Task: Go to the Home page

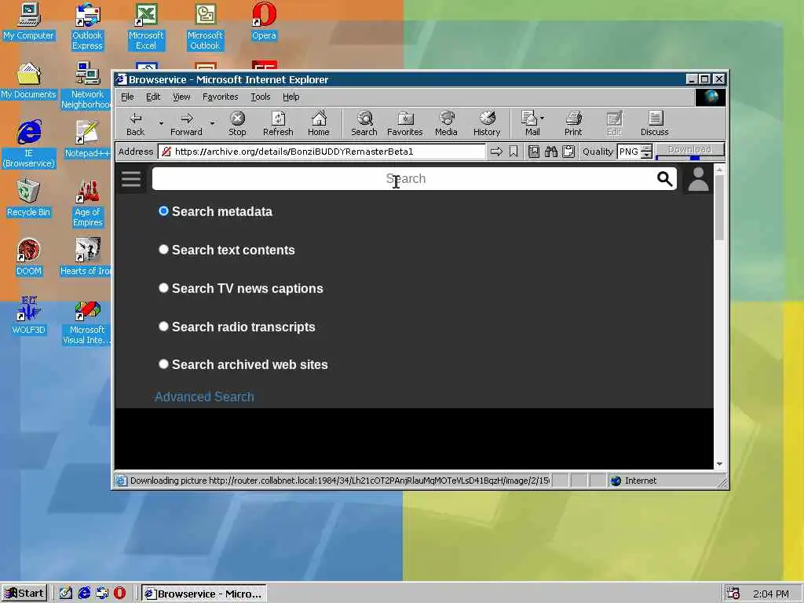Action: (319, 124)
